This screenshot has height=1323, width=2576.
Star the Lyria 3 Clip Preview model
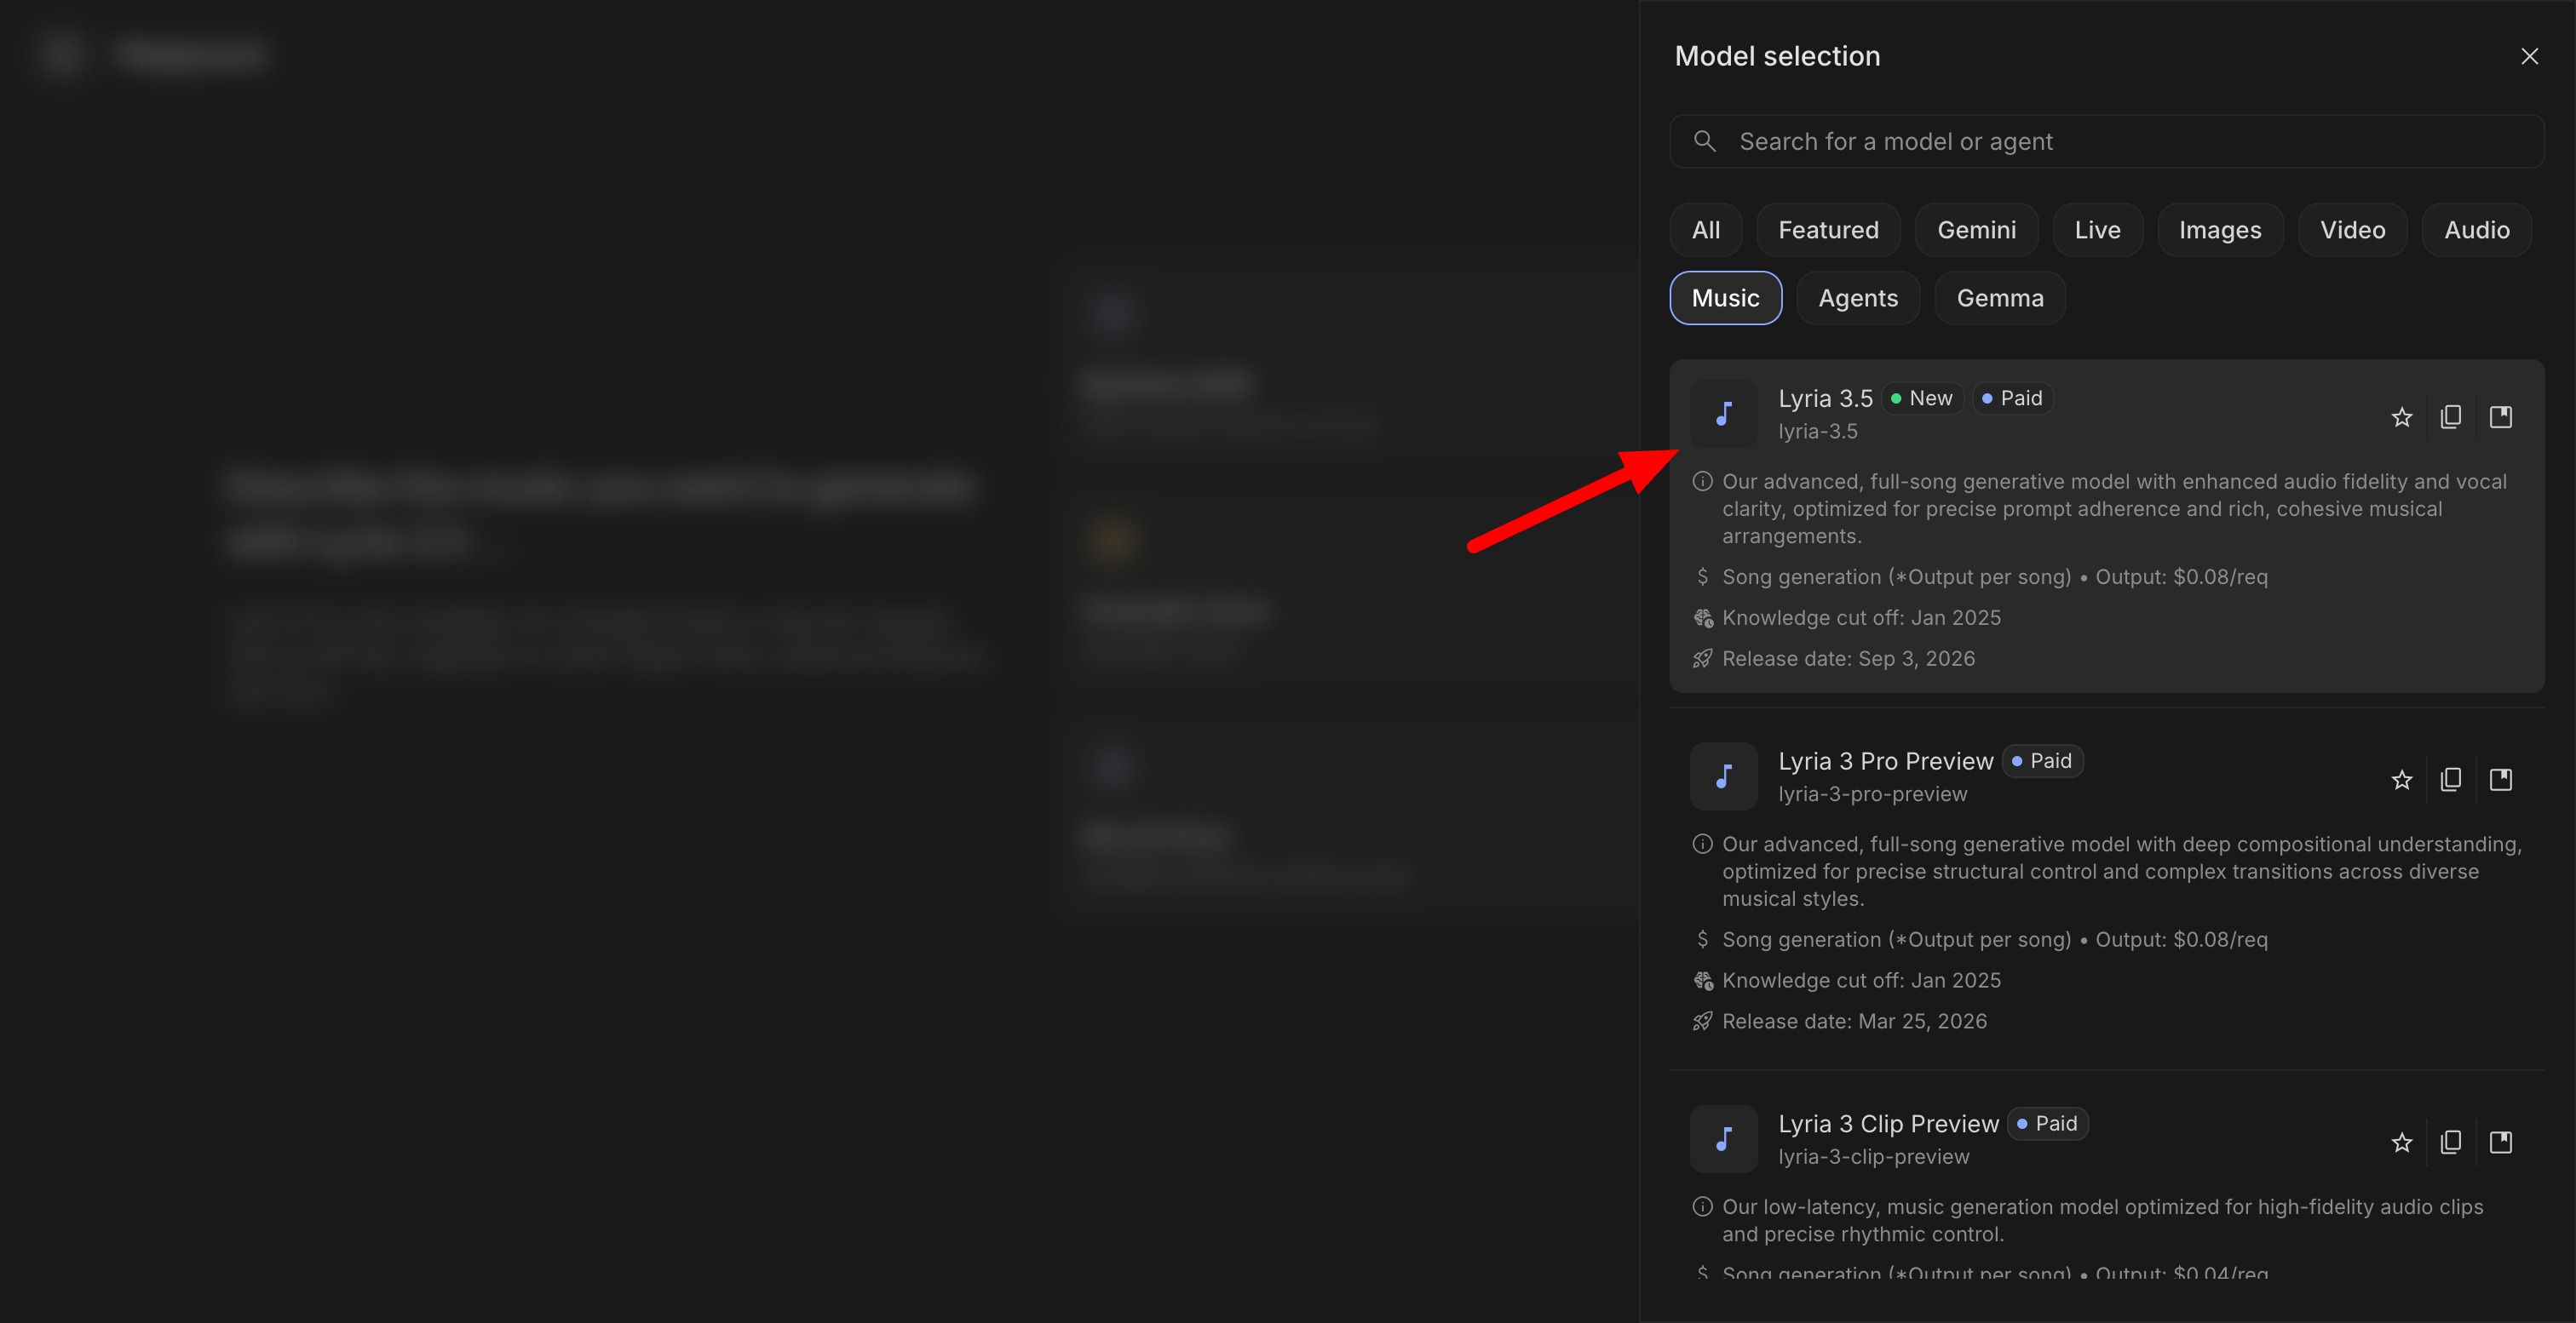[2402, 1143]
